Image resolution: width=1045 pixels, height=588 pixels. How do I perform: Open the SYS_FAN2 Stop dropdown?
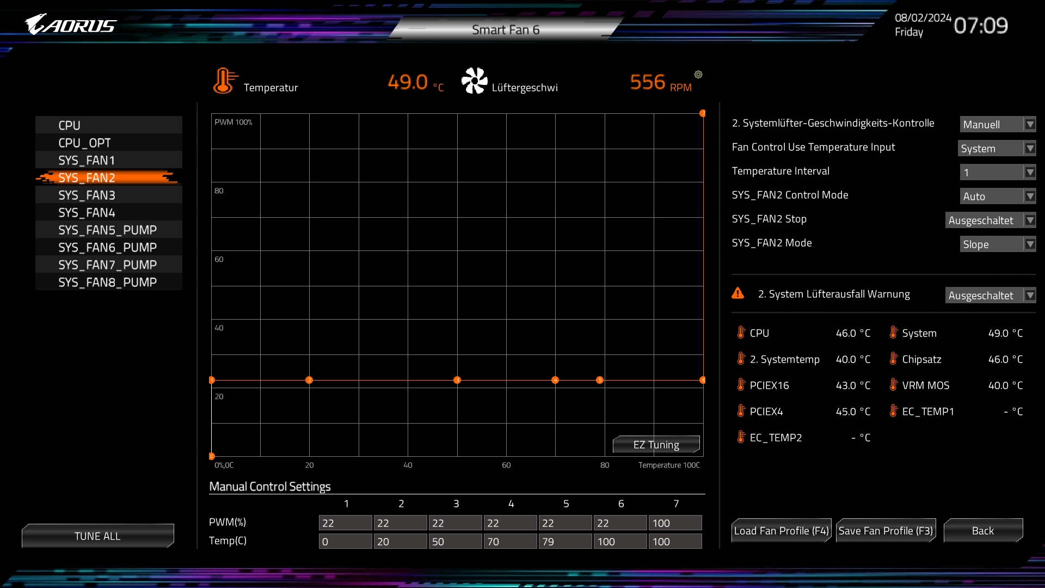pos(990,220)
